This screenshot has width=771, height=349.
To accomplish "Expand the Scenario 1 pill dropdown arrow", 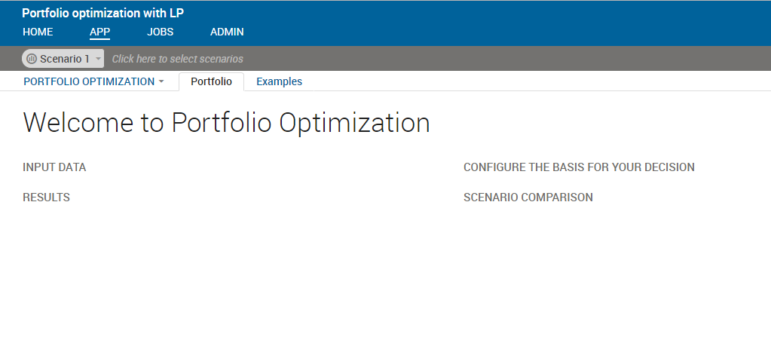I will point(98,59).
